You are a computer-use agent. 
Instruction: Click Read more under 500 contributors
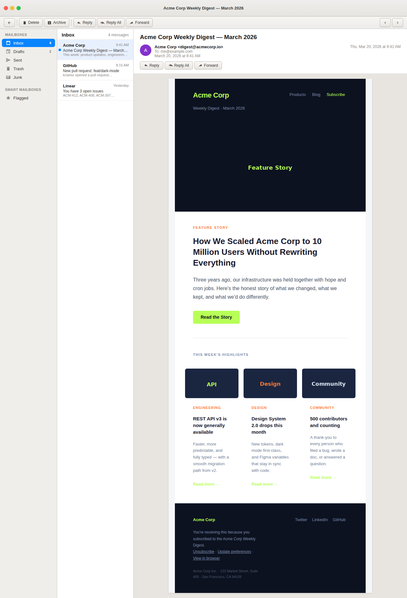323,478
